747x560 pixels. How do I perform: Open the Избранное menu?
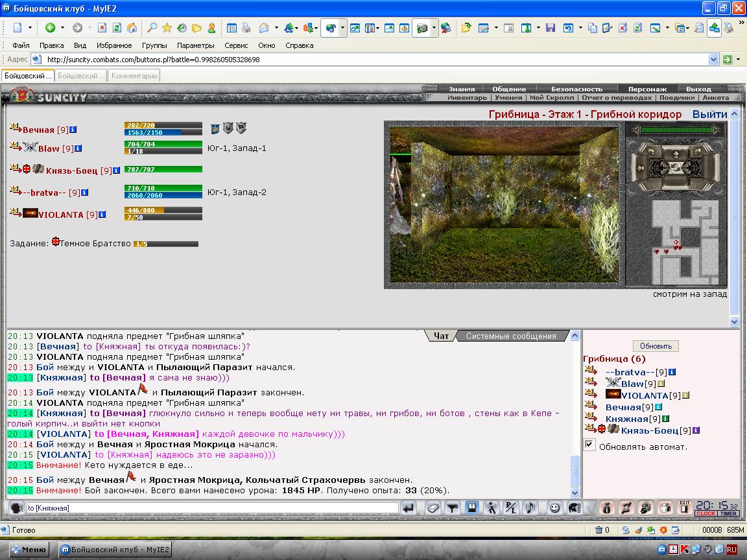[114, 45]
